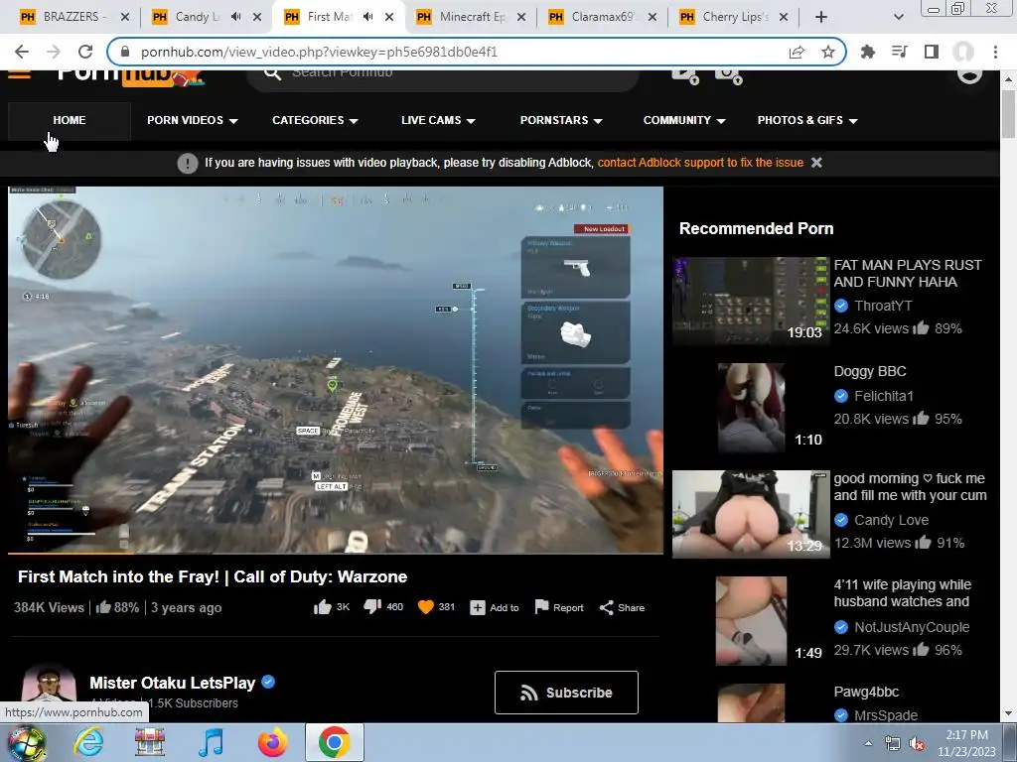This screenshot has width=1017, height=762.
Task: Expand the PORNSTARS dropdown menu
Action: click(x=561, y=120)
